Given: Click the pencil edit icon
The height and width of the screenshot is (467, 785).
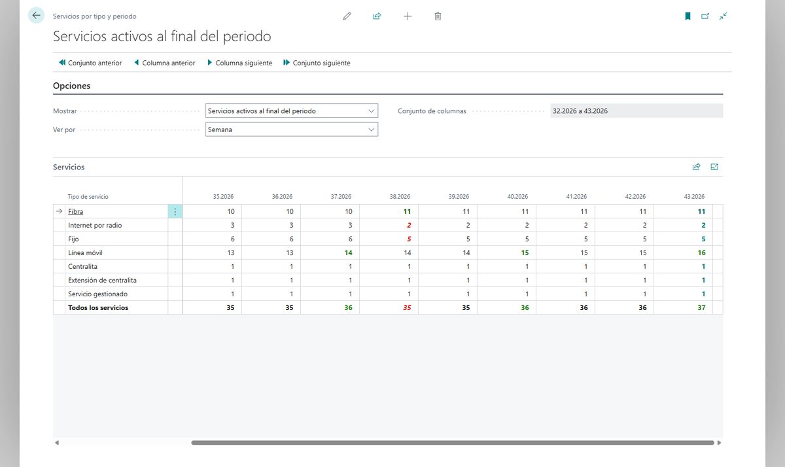Looking at the screenshot, I should pyautogui.click(x=347, y=16).
